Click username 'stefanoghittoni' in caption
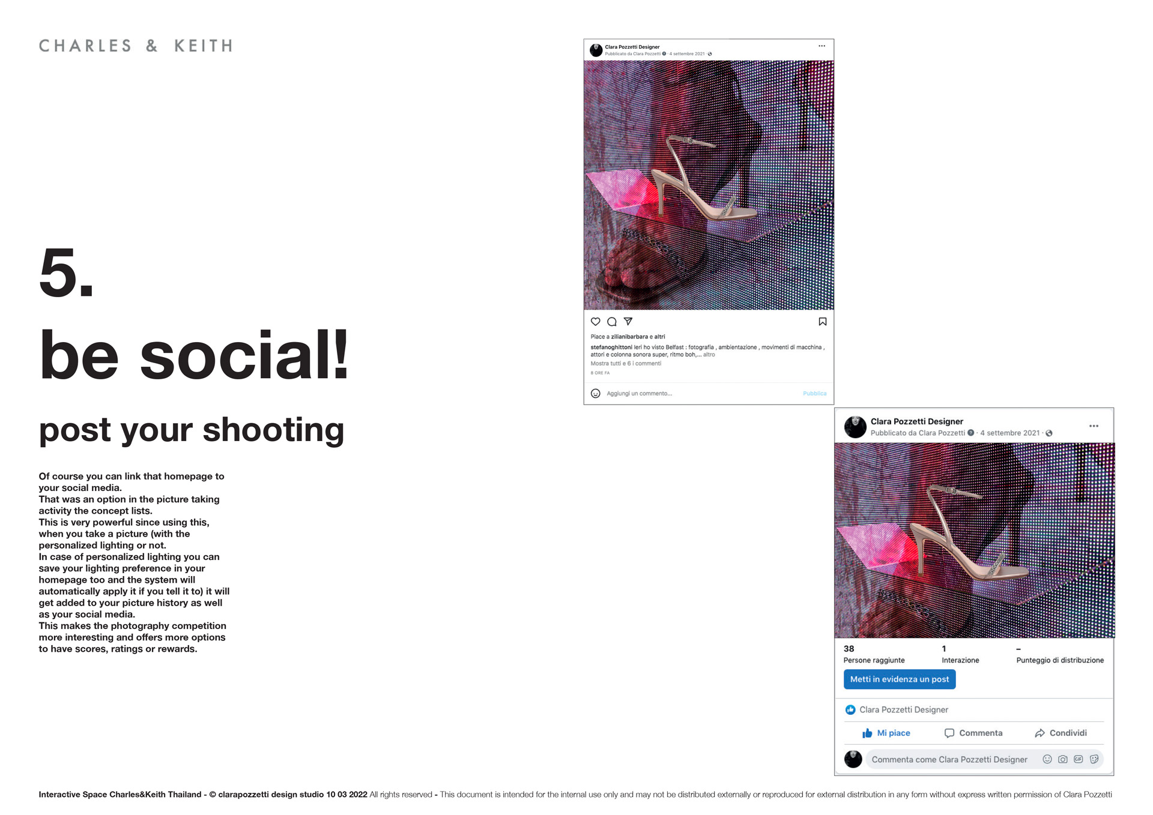 click(x=611, y=347)
